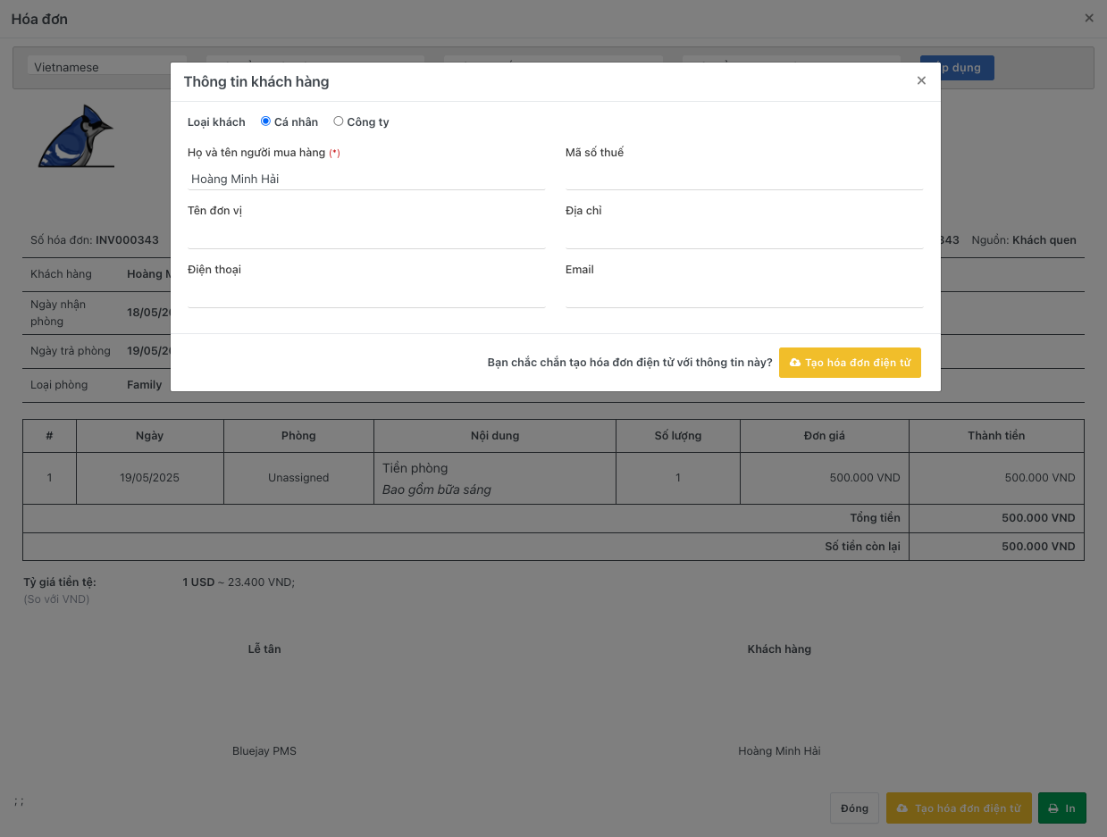Click the Số lượng column header
This screenshot has height=837, width=1107.
click(x=678, y=436)
